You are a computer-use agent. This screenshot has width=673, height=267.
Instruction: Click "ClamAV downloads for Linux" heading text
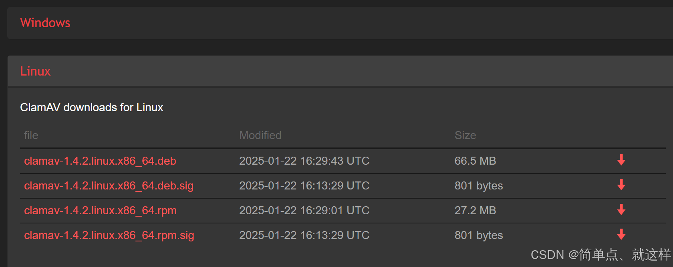92,107
